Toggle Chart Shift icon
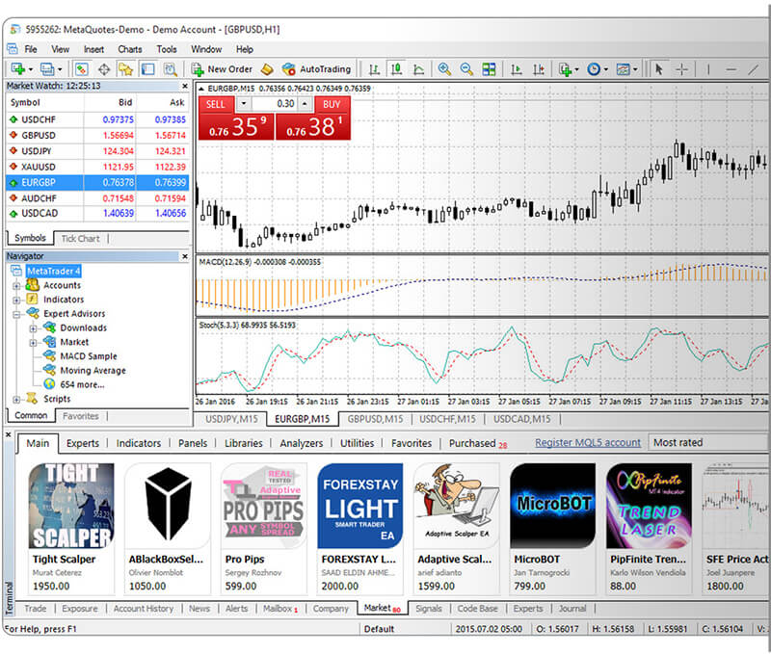This screenshot has height=654, width=771. click(x=539, y=69)
